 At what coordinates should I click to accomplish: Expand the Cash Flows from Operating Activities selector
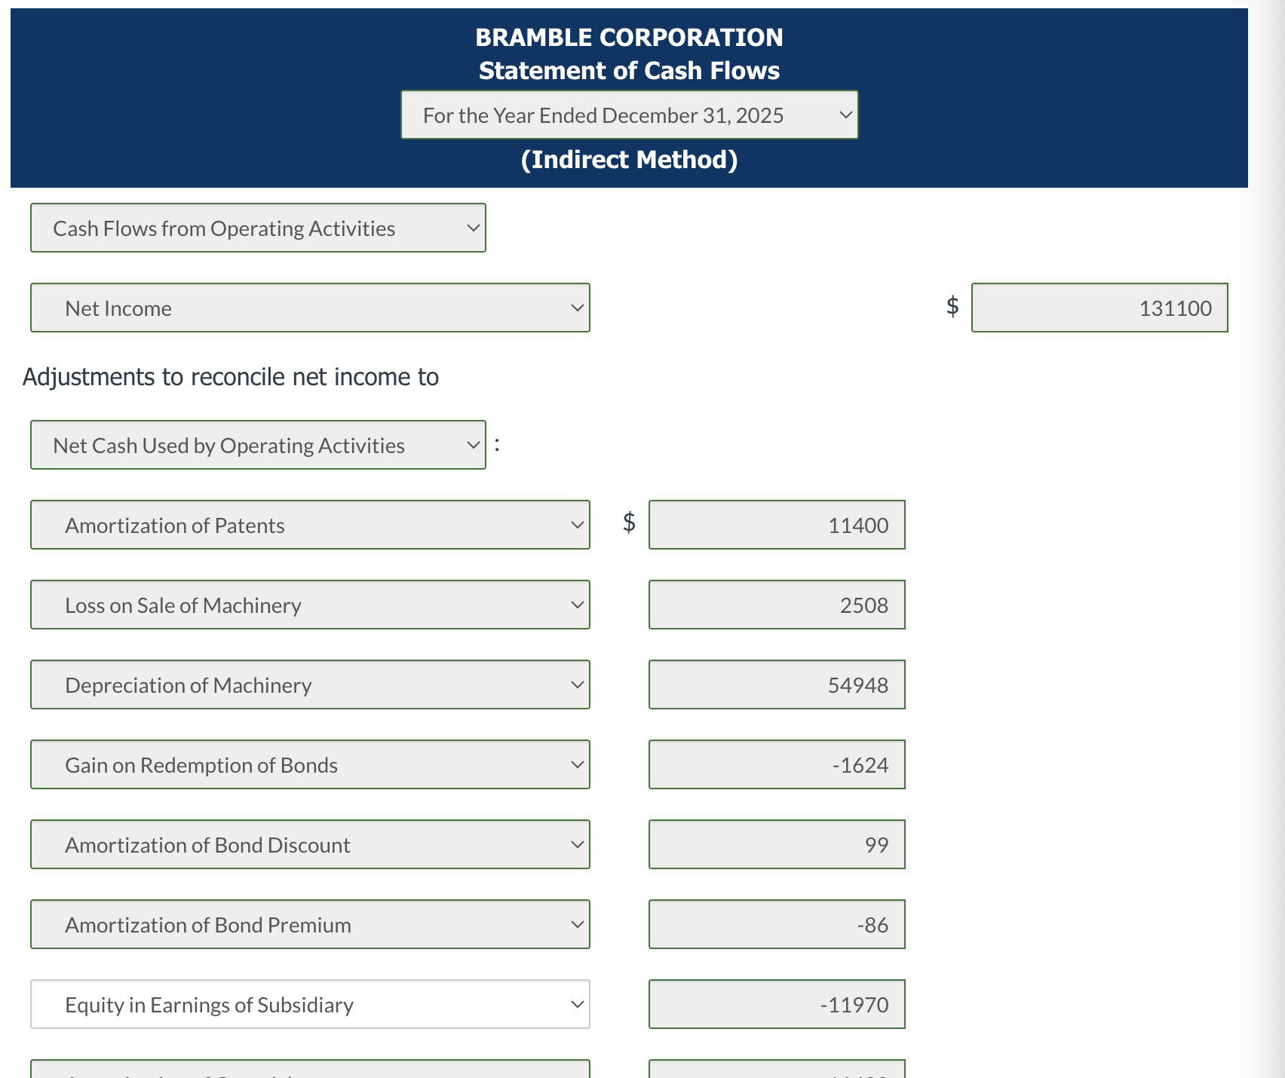[258, 228]
